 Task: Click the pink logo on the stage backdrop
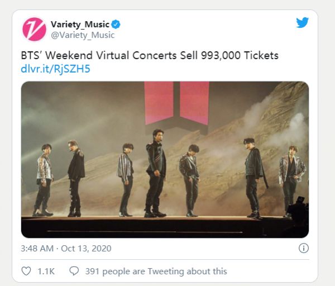click(177, 103)
